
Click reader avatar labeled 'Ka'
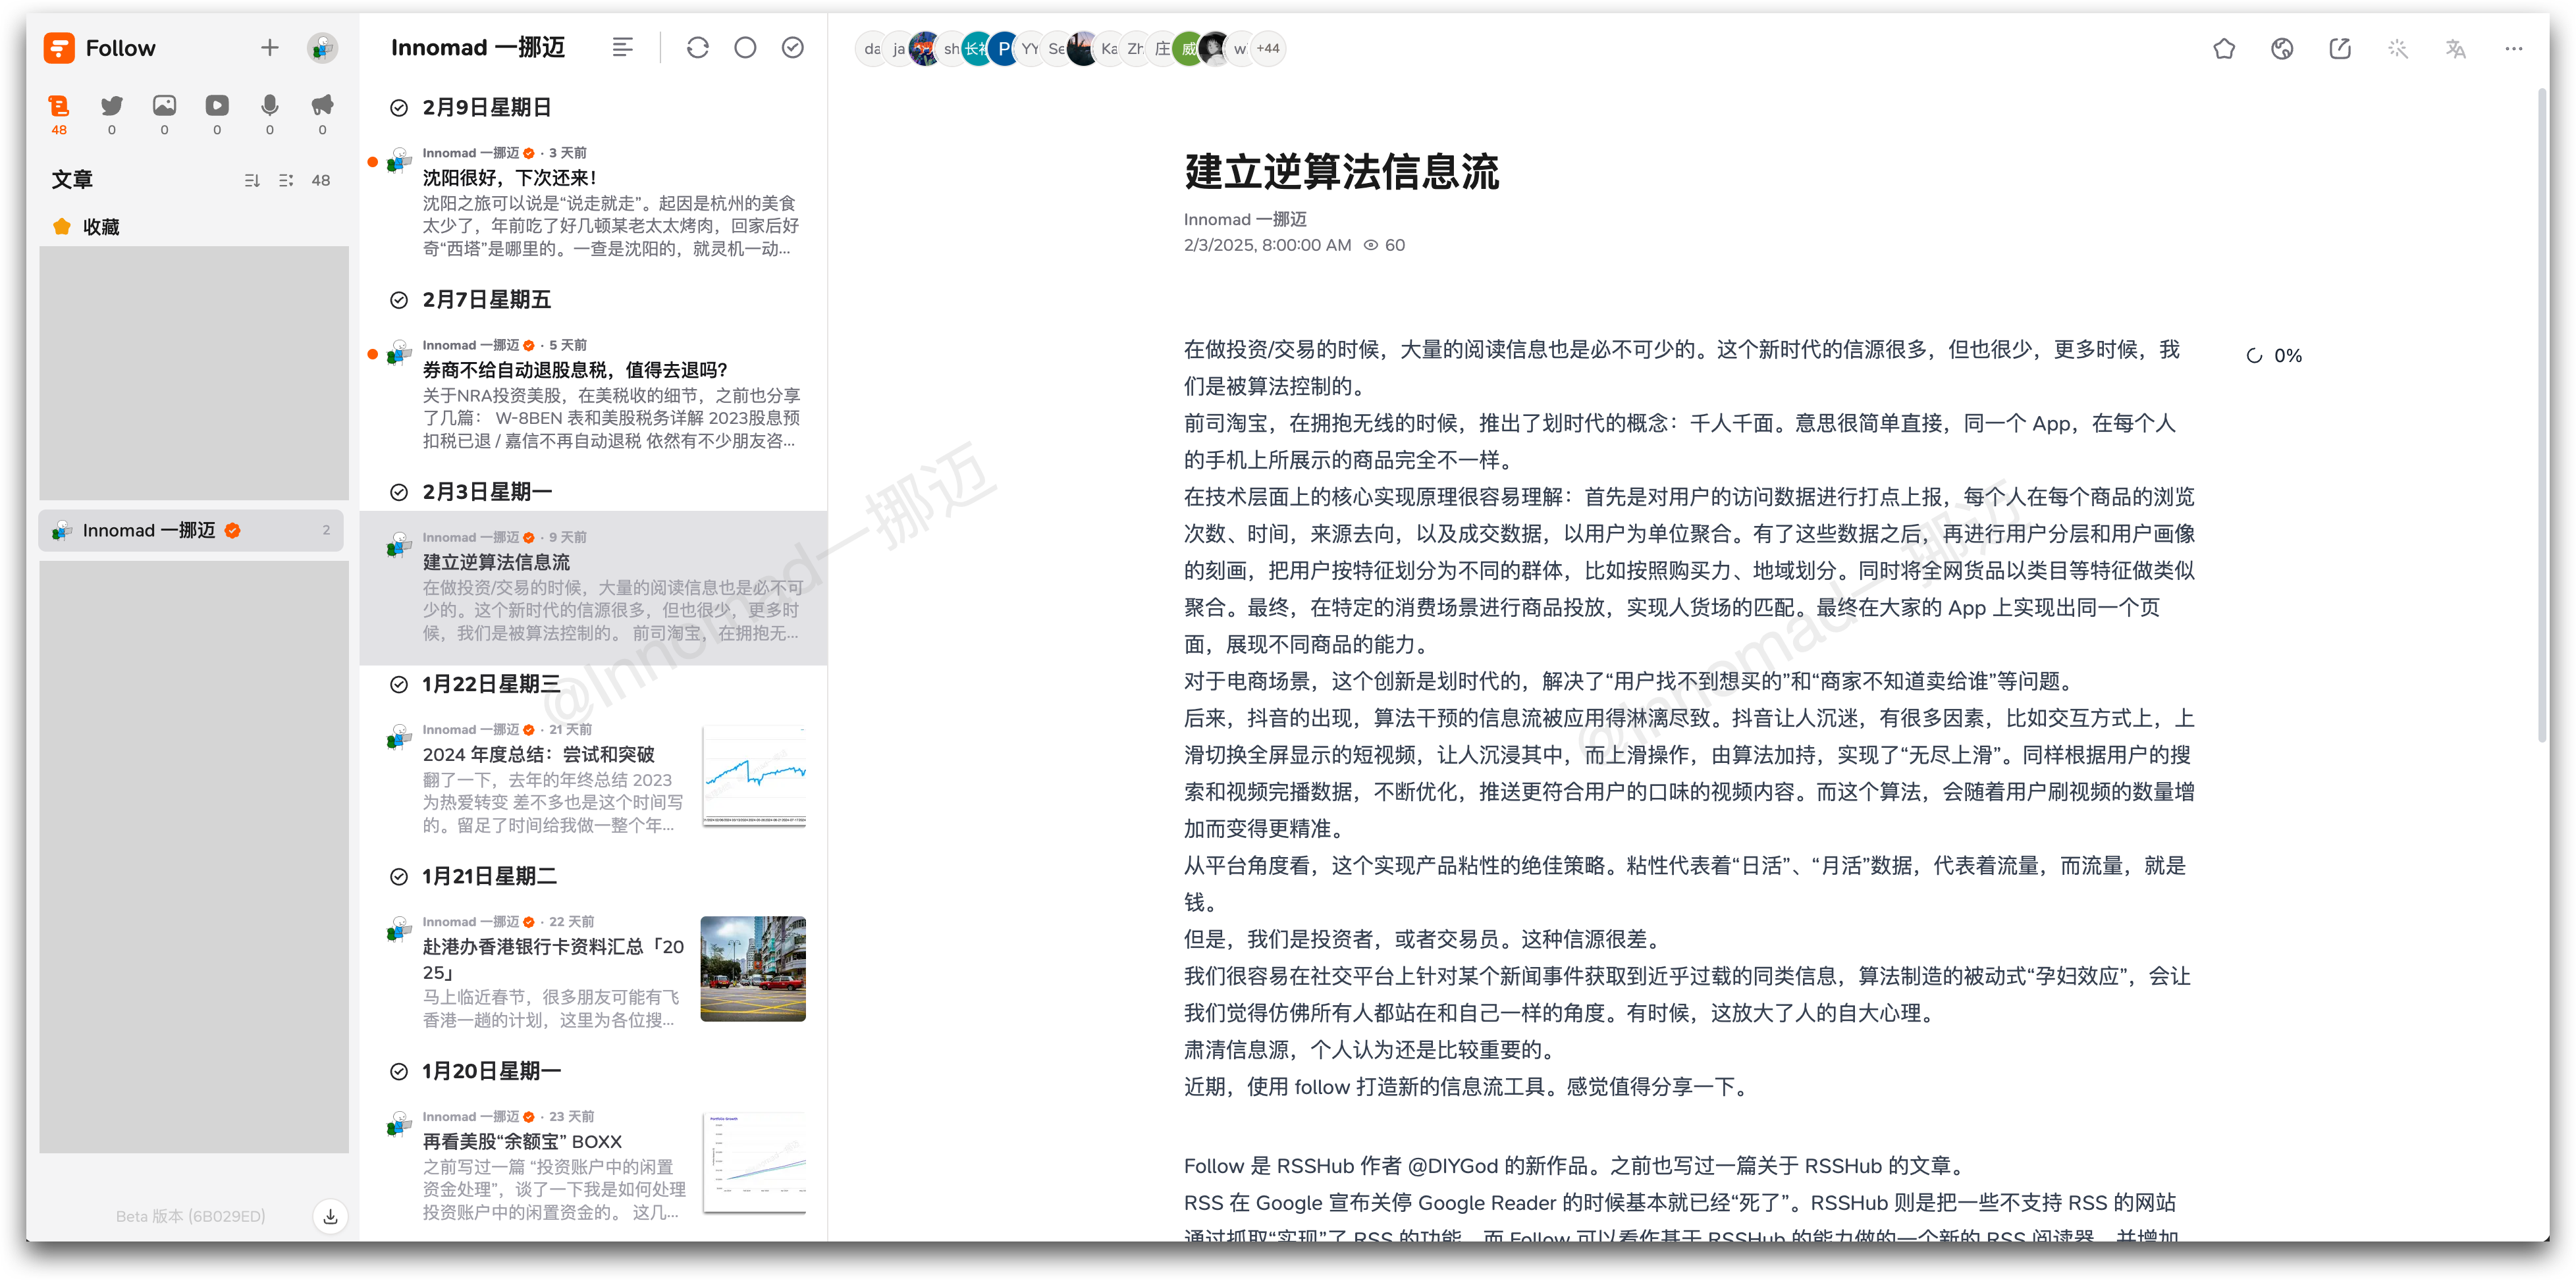(1109, 48)
